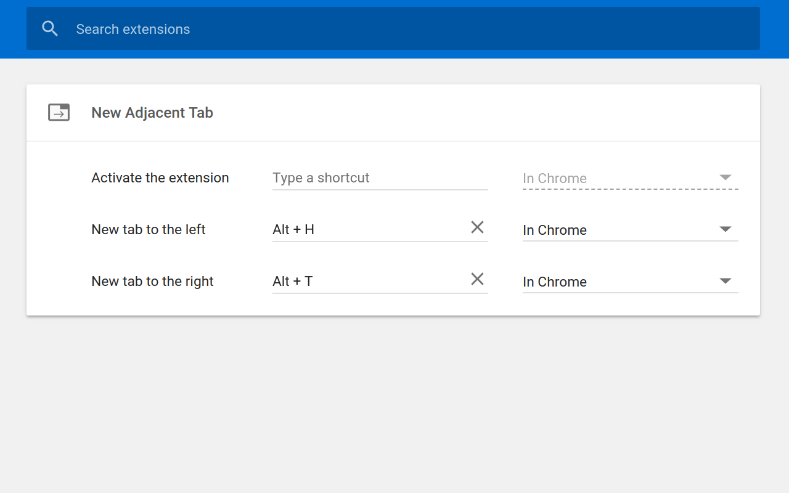The width and height of the screenshot is (789, 493).
Task: Remove the Alt + T shortcut with X
Action: (477, 279)
